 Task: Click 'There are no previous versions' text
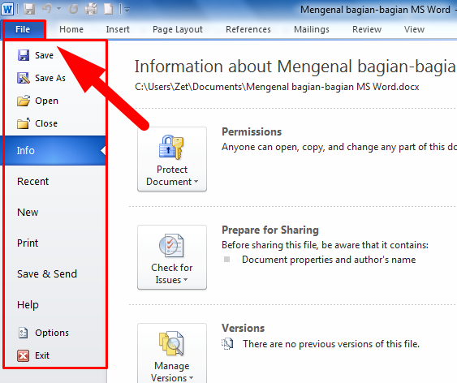[331, 344]
